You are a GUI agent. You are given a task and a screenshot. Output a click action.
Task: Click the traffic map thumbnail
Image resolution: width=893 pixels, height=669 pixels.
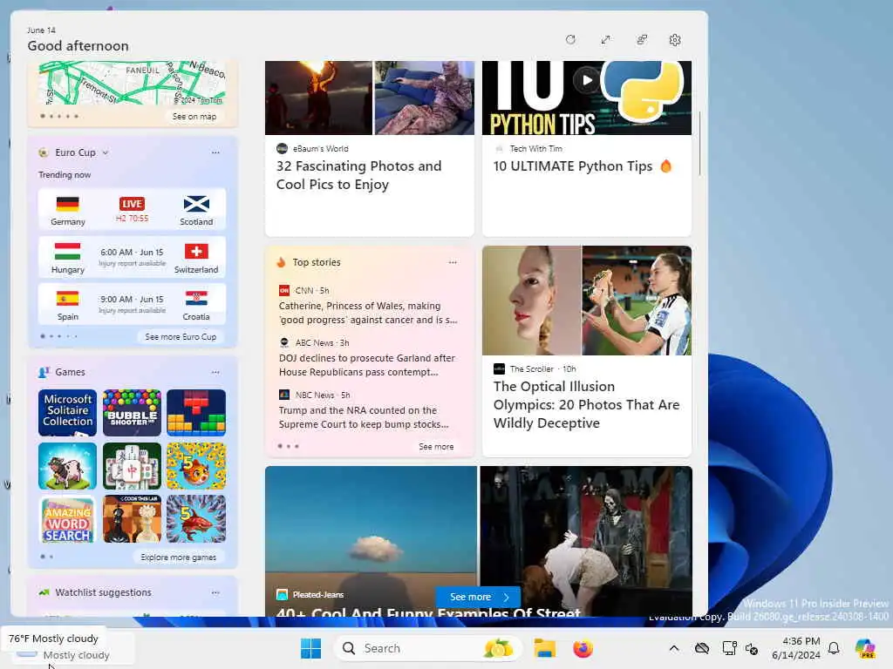133,83
